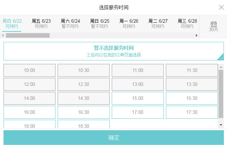
Task: Go to 周二 6/27 date tab
Action: tap(158, 23)
